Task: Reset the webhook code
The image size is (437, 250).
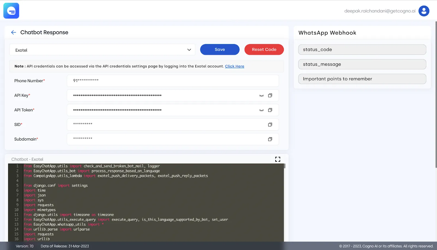Action: [264, 50]
